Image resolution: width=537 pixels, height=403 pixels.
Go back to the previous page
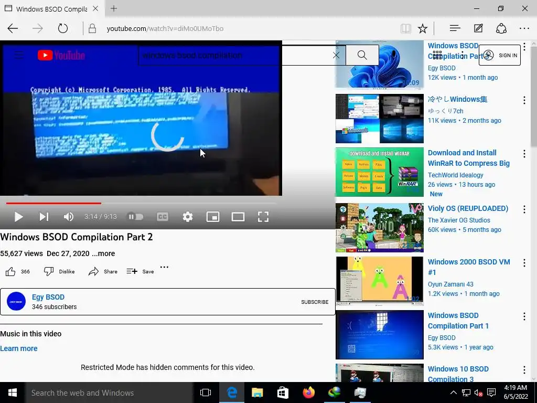13,28
